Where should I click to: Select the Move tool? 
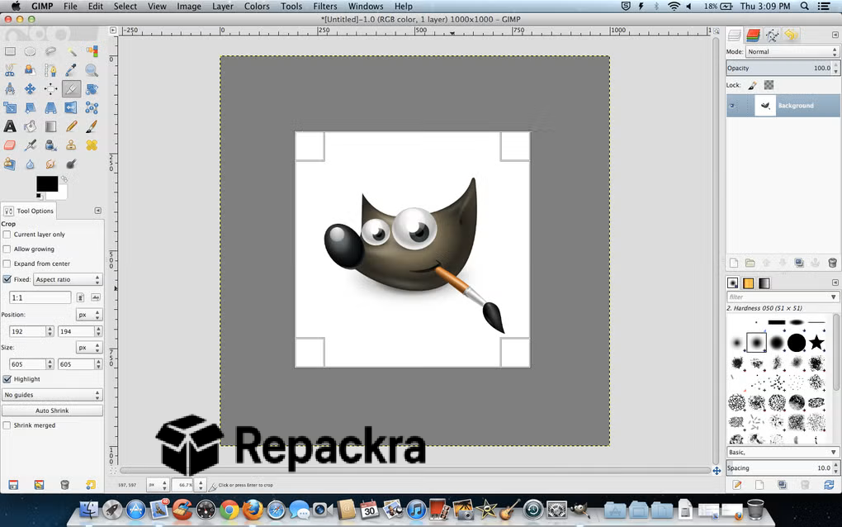tap(30, 88)
